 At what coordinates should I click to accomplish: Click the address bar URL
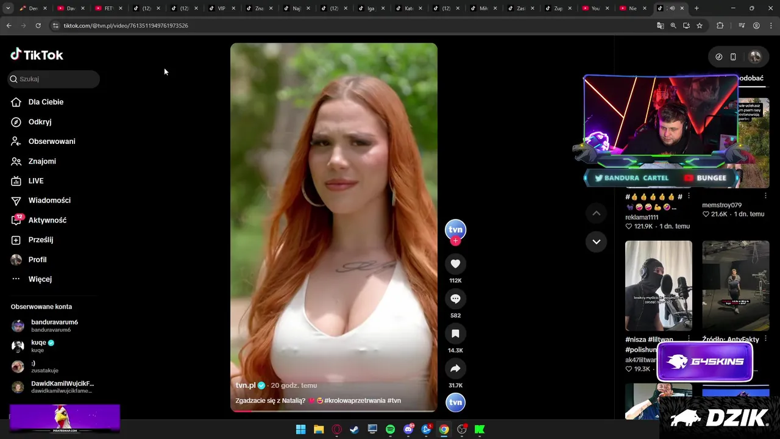[x=126, y=26]
